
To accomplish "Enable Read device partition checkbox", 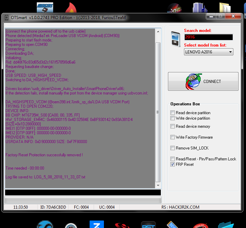I will [x=173, y=113].
